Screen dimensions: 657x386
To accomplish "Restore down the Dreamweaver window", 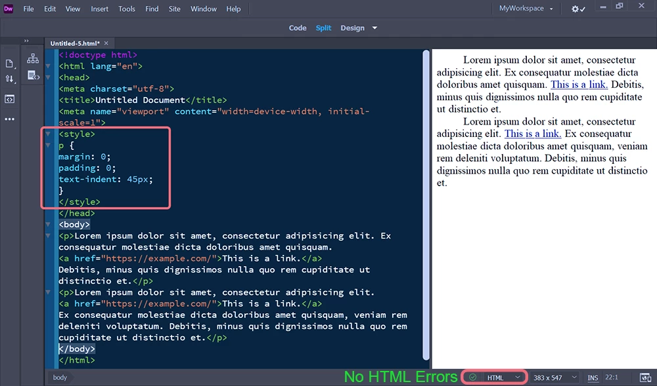I will coord(620,6).
